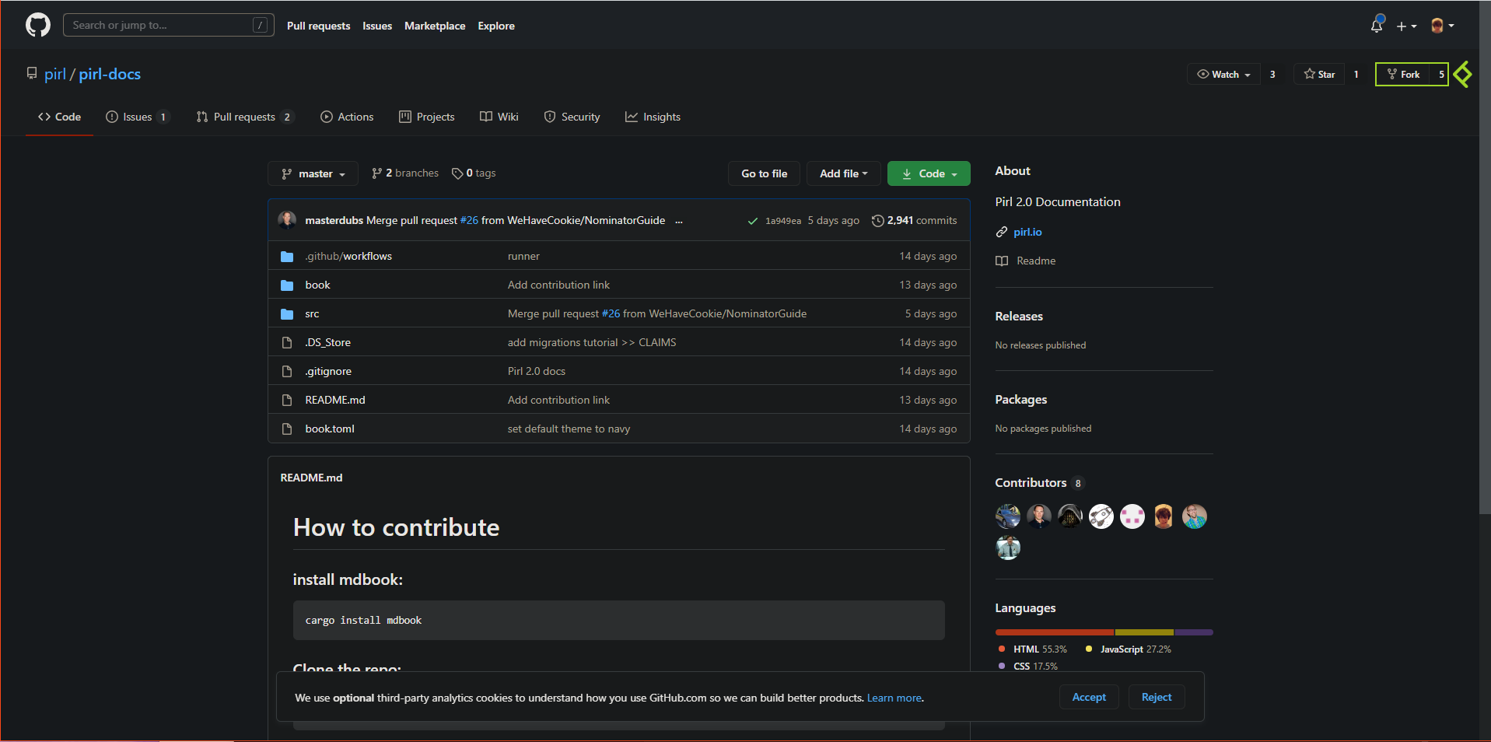Open the pirl.io website link
Screen dimensions: 1491x742
(1027, 232)
